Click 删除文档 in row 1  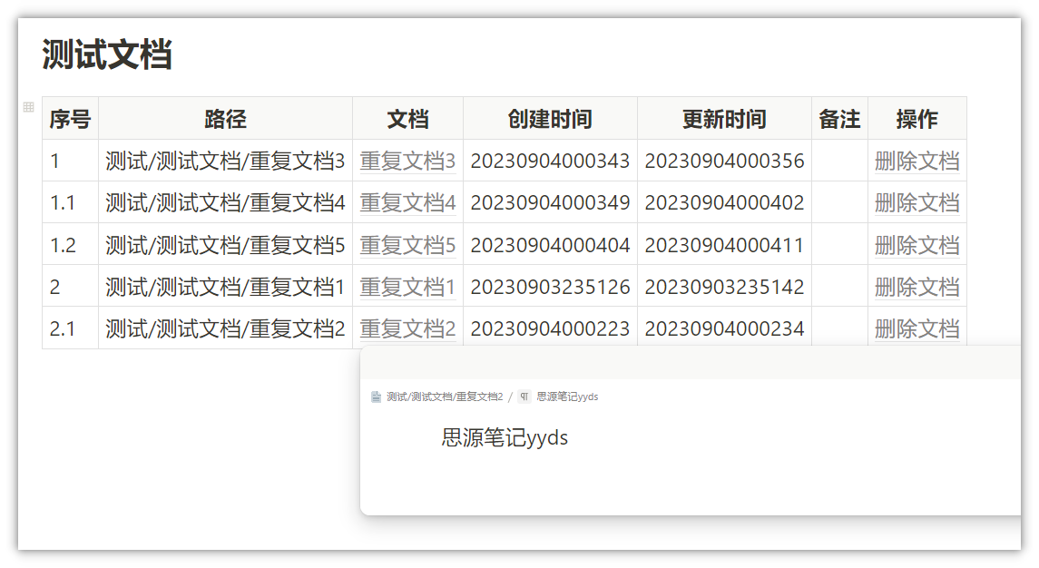point(917,162)
